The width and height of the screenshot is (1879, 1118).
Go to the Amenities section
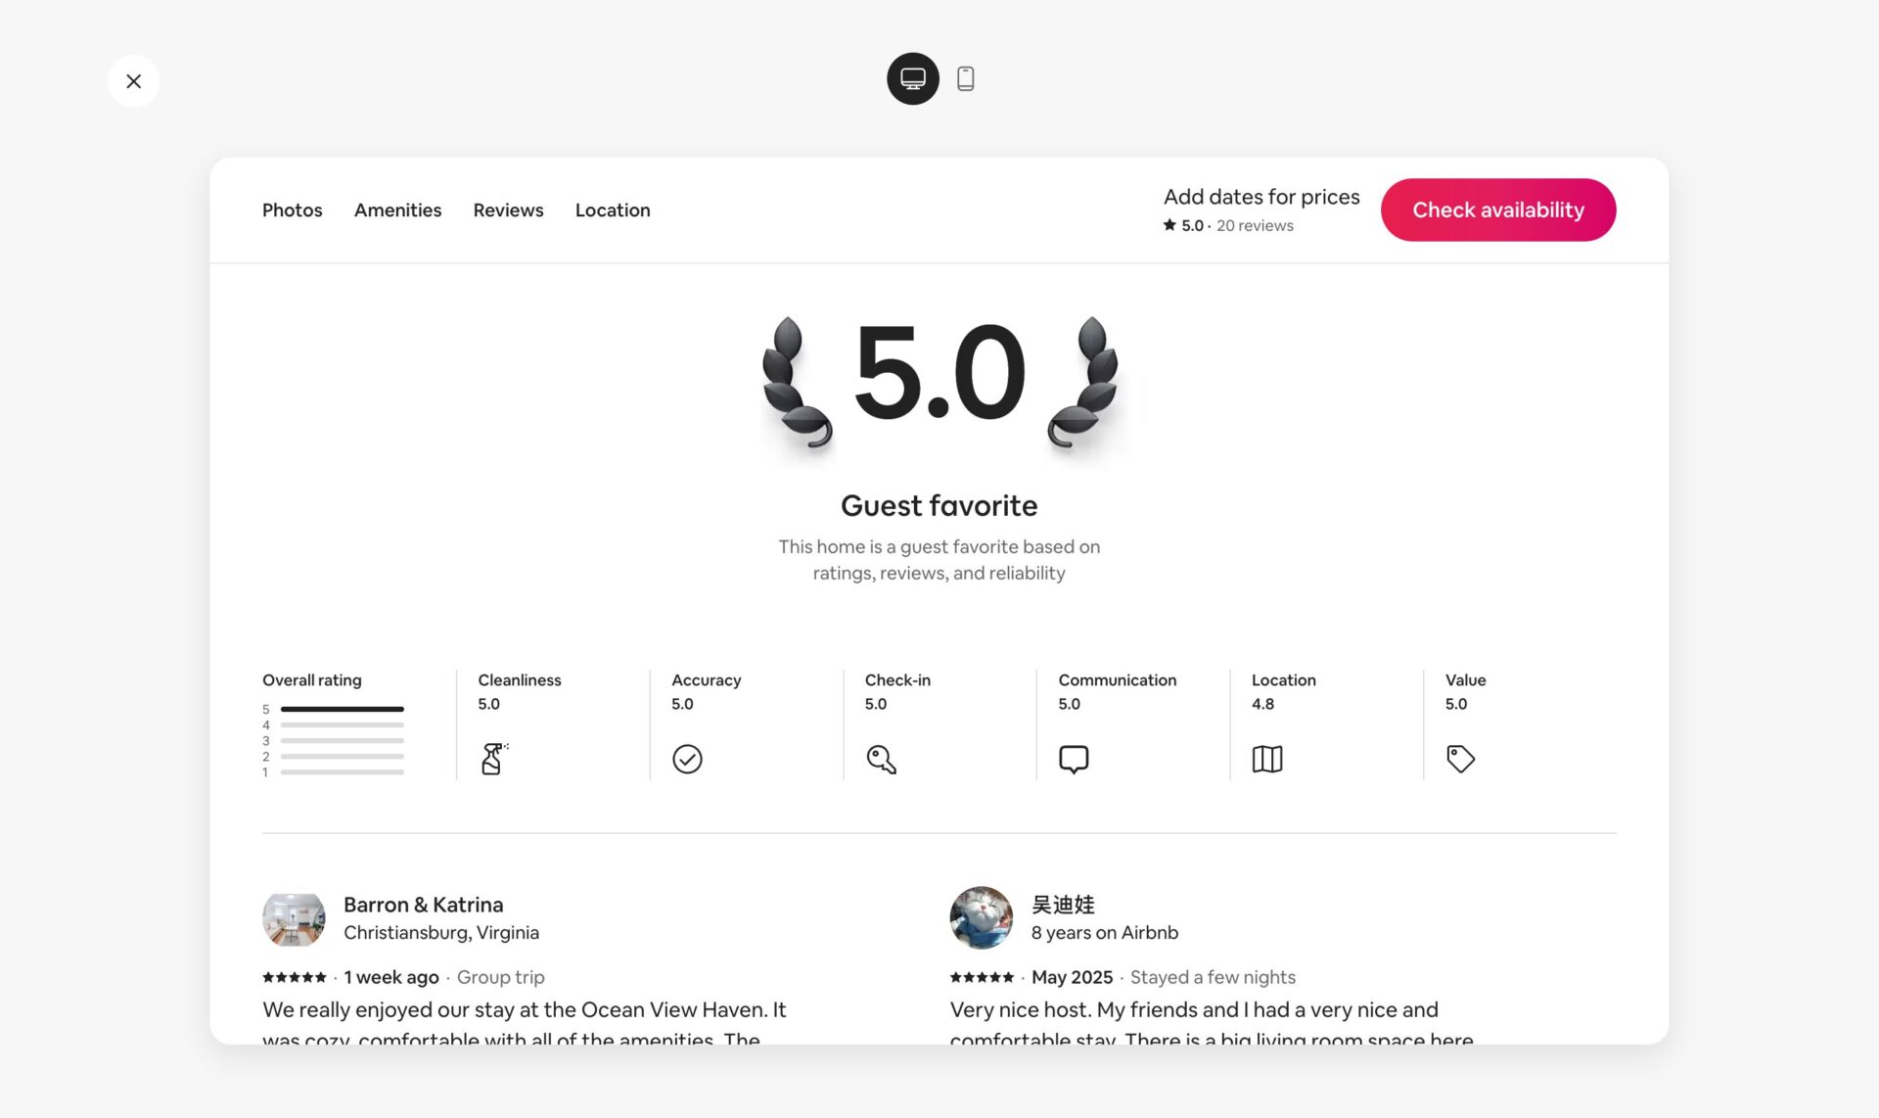(397, 210)
